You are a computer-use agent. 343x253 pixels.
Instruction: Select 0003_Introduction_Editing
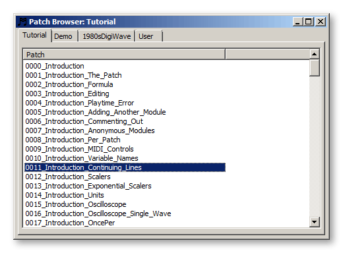click(x=67, y=94)
